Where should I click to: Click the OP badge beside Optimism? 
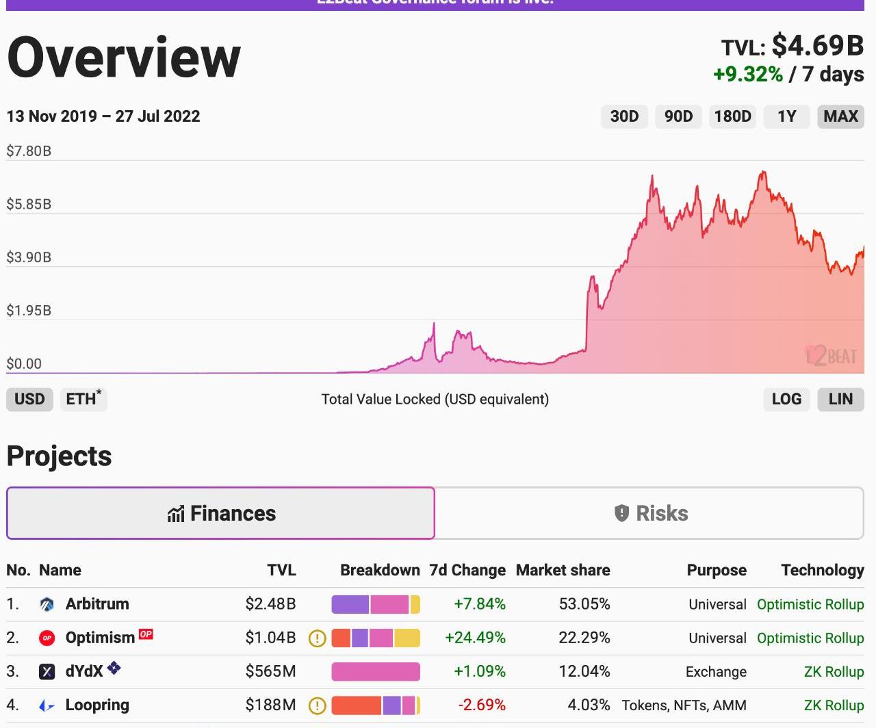click(x=146, y=634)
